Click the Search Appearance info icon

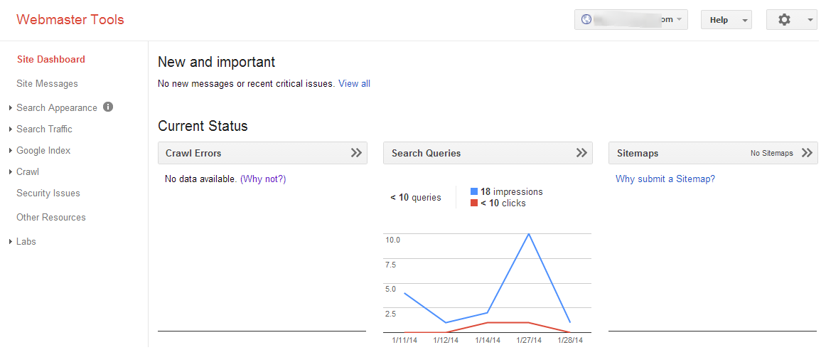[108, 107]
